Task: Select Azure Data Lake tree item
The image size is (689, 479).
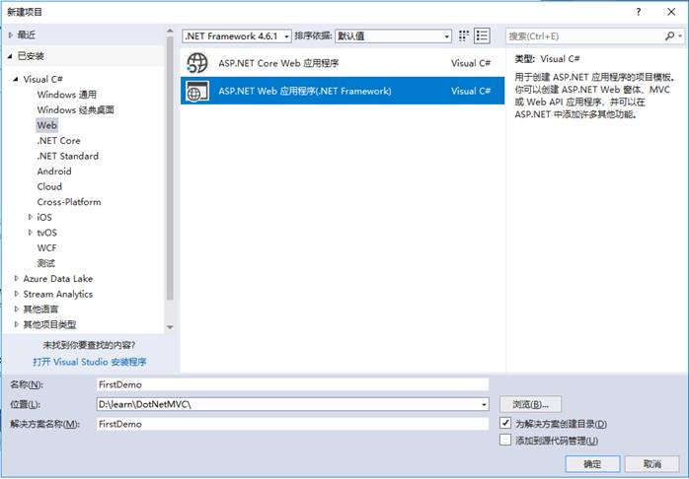Action: click(x=57, y=279)
